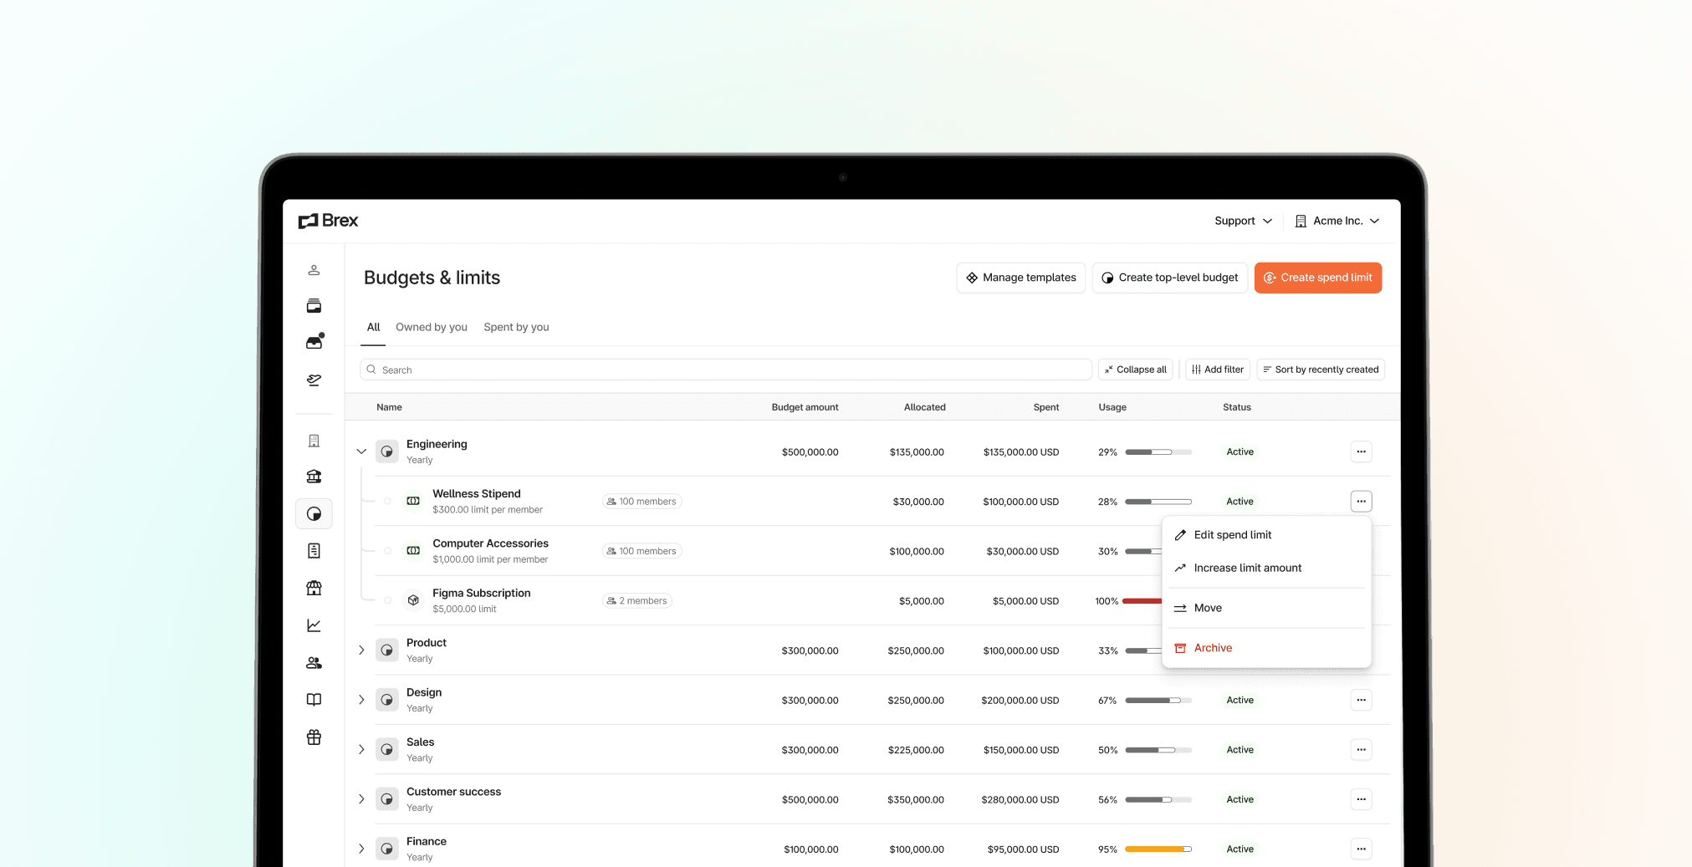Switch to the Owned by you tab
The height and width of the screenshot is (867, 1692).
[x=431, y=327]
